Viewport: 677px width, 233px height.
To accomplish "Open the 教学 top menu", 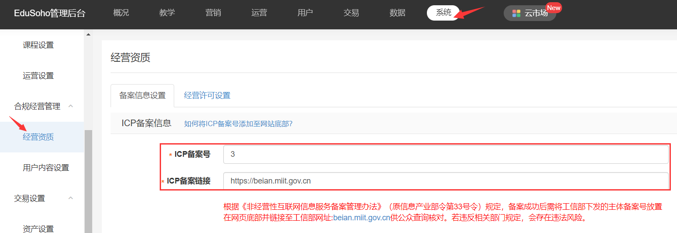I will point(167,13).
